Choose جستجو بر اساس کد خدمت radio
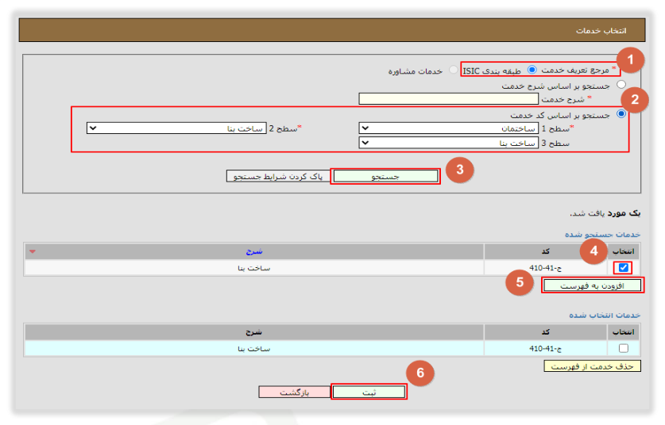665x425 pixels. coord(621,114)
